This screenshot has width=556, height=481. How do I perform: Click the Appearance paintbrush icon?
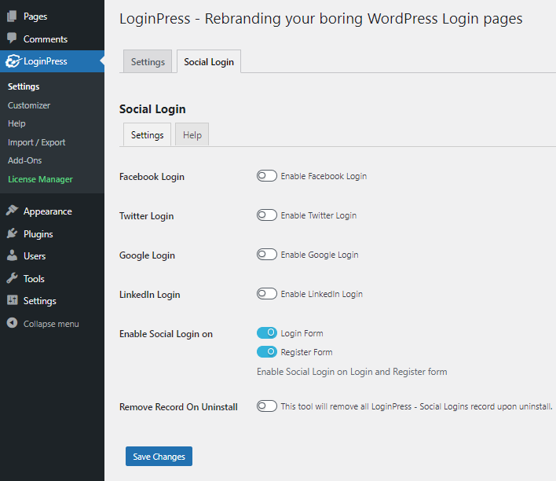click(12, 211)
